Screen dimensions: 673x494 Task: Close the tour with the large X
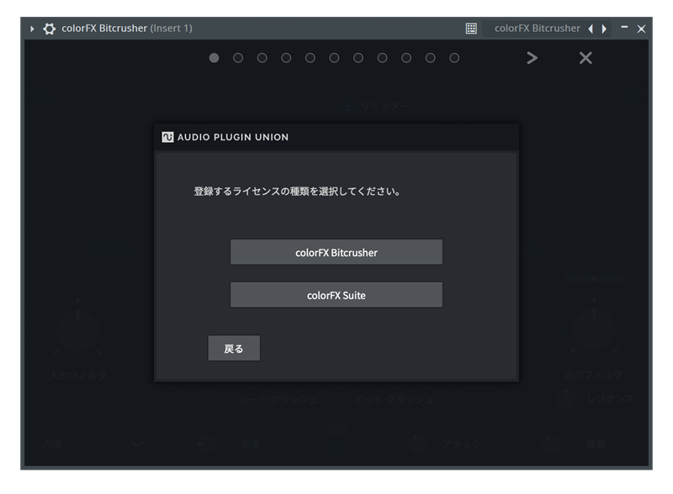[x=586, y=58]
